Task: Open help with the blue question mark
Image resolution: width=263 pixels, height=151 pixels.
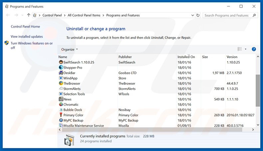Action: pos(254,49)
